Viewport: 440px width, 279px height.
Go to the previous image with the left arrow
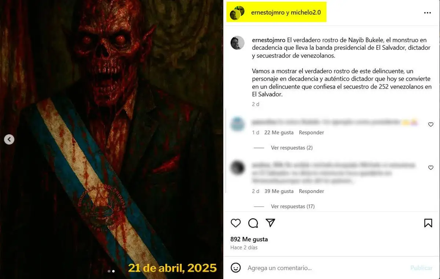click(x=9, y=139)
